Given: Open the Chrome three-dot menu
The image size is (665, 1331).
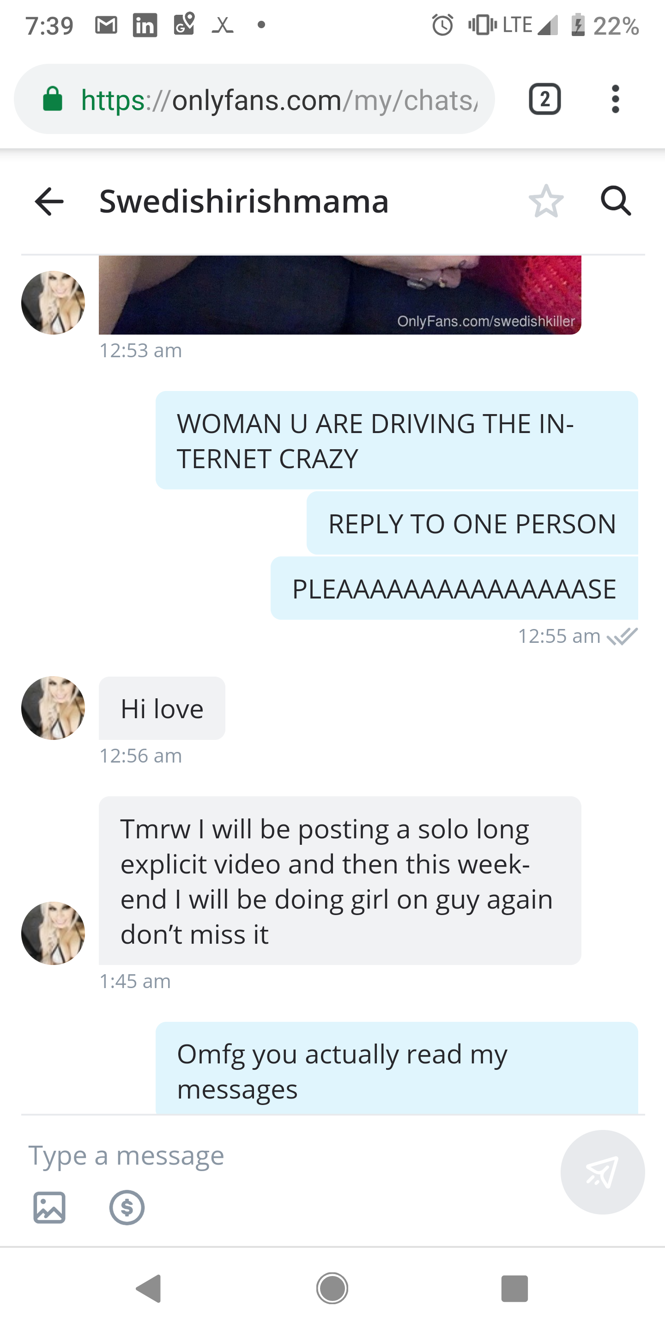Looking at the screenshot, I should (615, 99).
